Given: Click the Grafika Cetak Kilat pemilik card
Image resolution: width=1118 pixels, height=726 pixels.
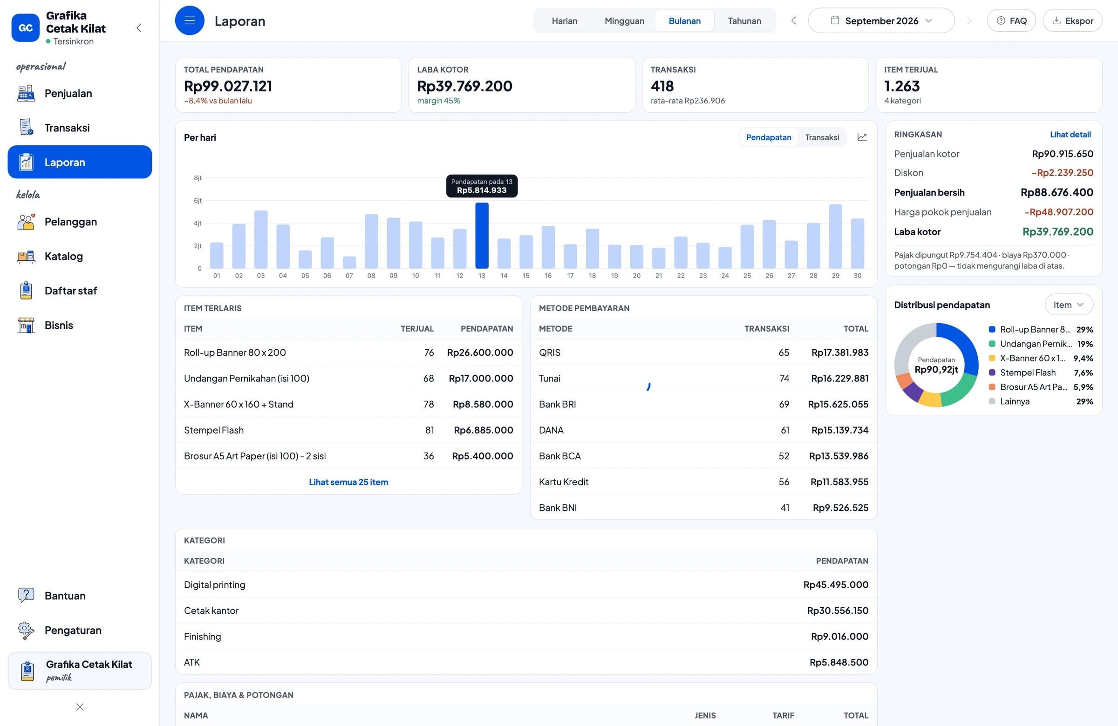Looking at the screenshot, I should (x=80, y=670).
